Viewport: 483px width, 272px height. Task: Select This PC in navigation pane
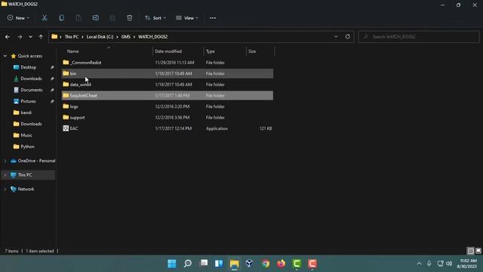(25, 175)
